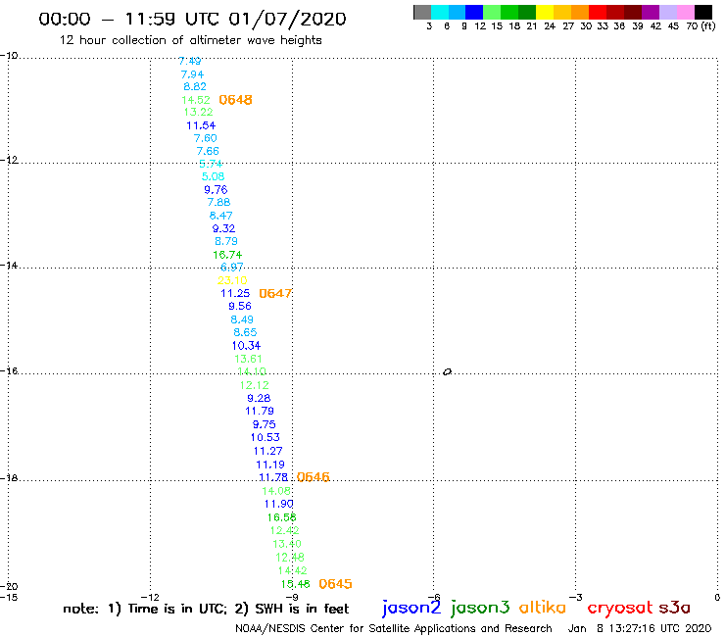The width and height of the screenshot is (725, 637).
Task: Click the 13.22 wave height reading
Action: 198,112
